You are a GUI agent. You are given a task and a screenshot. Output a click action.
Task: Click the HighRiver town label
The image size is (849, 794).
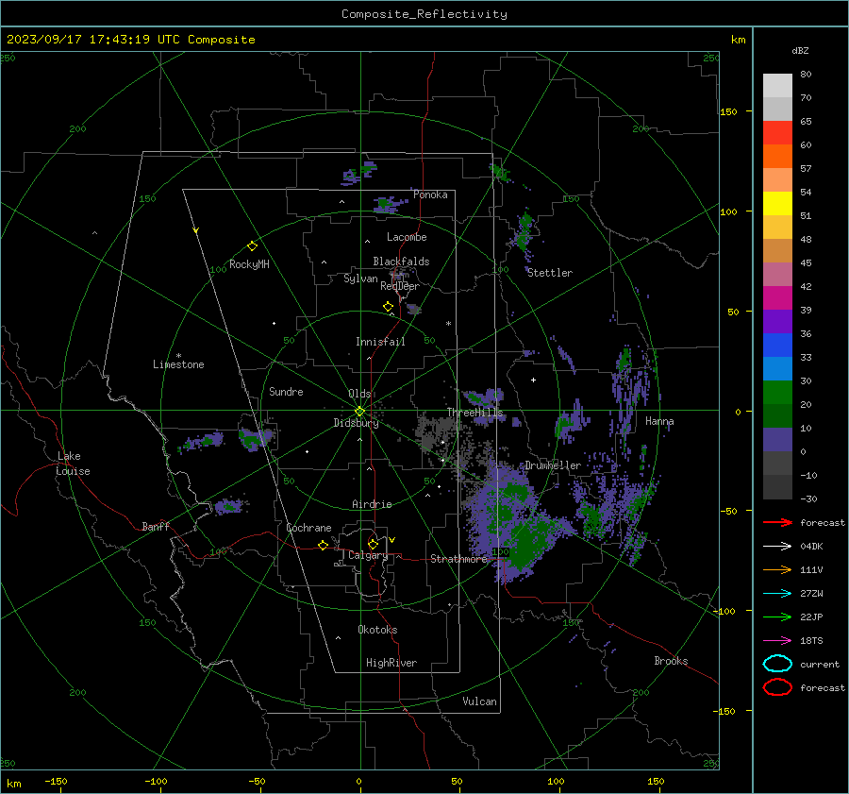click(x=391, y=663)
